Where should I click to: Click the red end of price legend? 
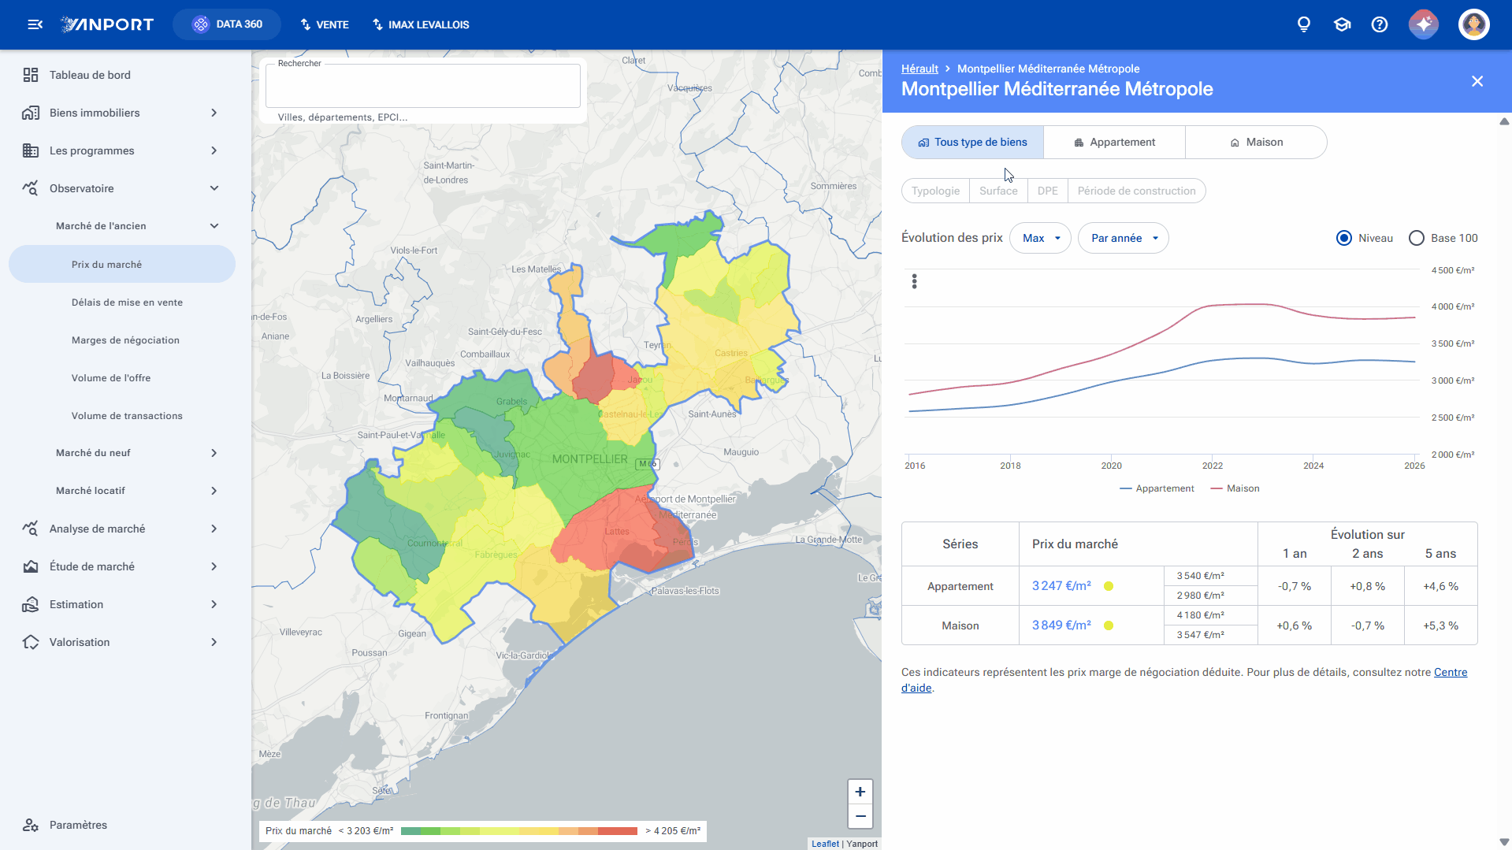click(x=618, y=831)
